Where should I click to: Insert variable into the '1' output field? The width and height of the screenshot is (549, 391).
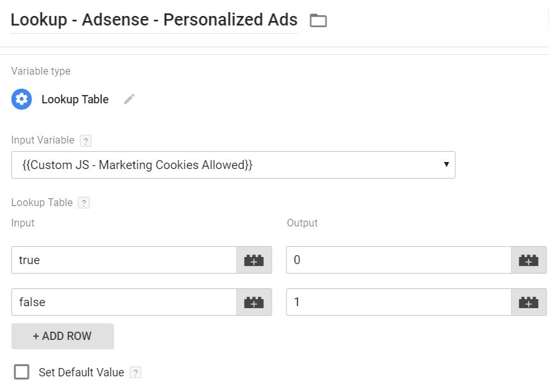pos(529,302)
